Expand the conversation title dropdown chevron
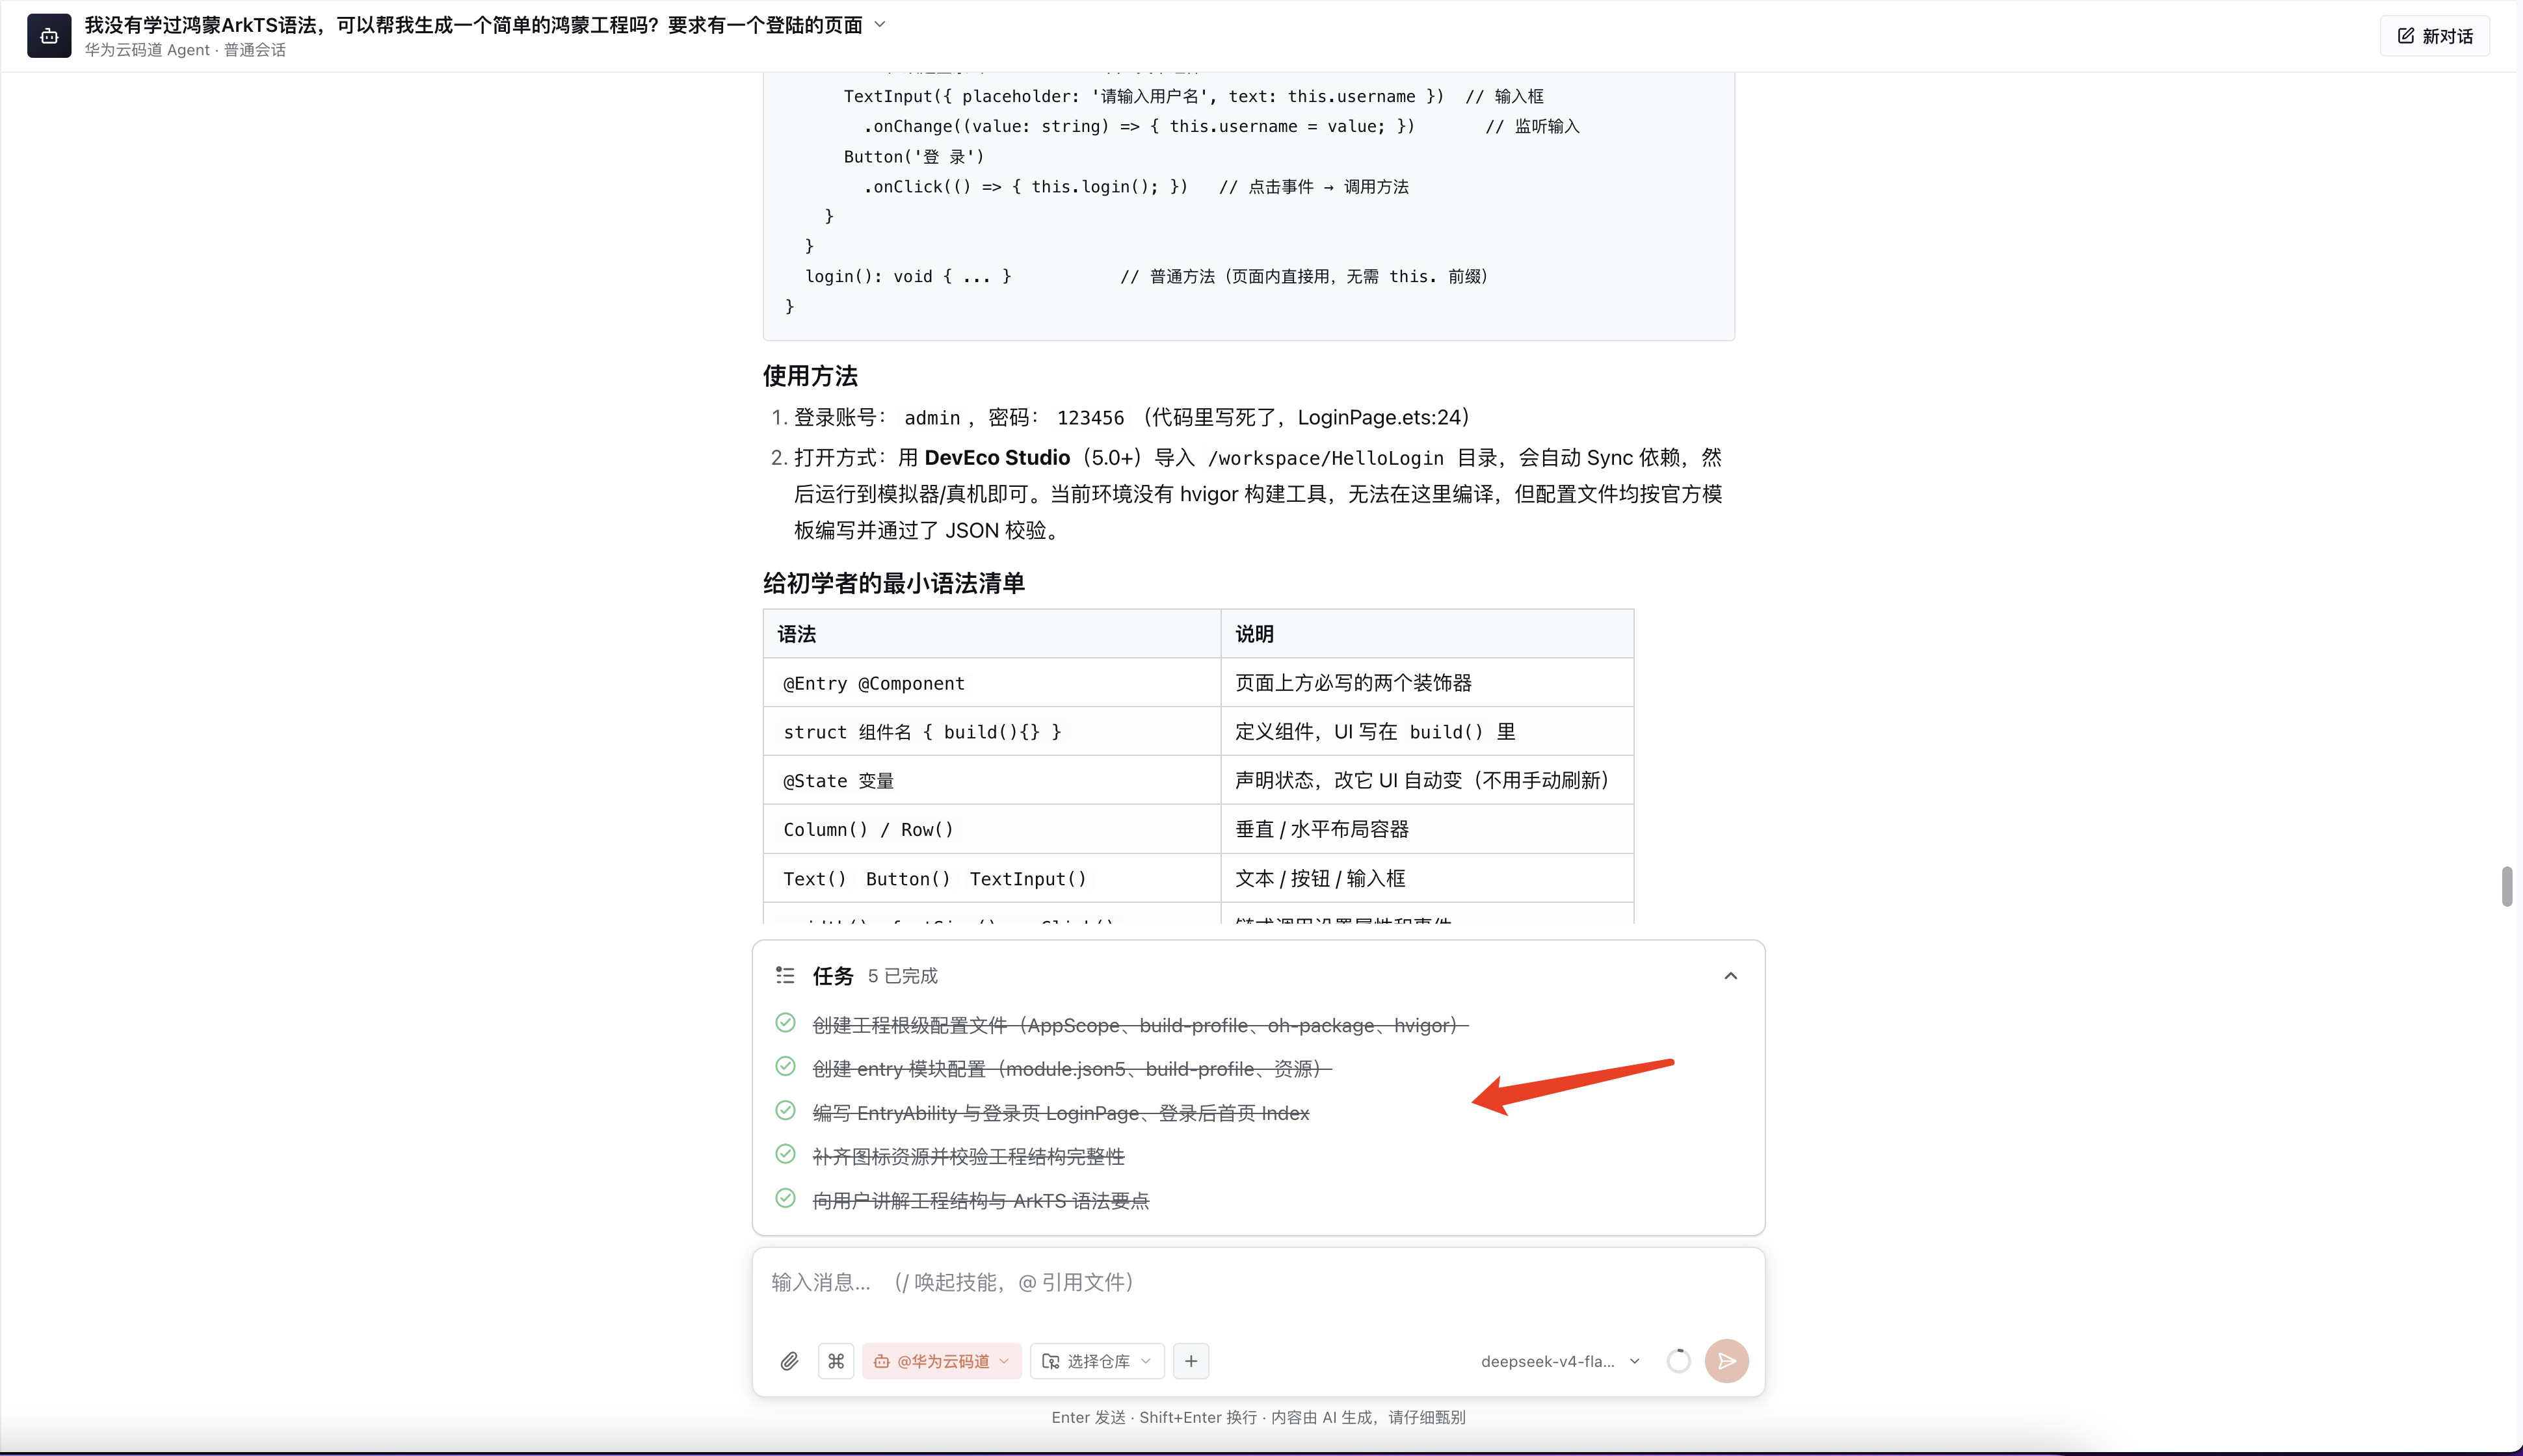Screen dimensions: 2523x1456 click(x=880, y=24)
